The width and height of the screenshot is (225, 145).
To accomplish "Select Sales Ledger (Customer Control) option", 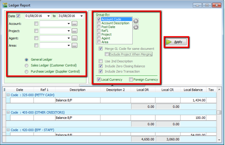I will (26, 66).
